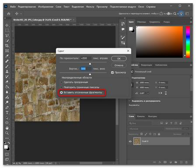Image resolution: width=196 pixels, height=168 pixels.
Task: Select the Zoom tool in toolbar
Action: tap(7, 133)
